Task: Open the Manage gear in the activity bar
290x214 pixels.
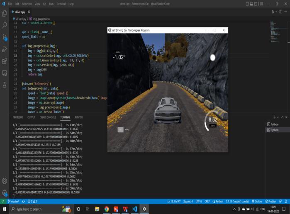Action: (x=5, y=193)
